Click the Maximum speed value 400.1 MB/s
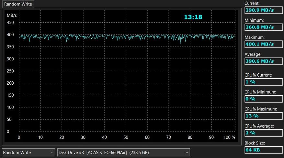Image resolution: width=284 pixels, height=158 pixels. pos(263,44)
